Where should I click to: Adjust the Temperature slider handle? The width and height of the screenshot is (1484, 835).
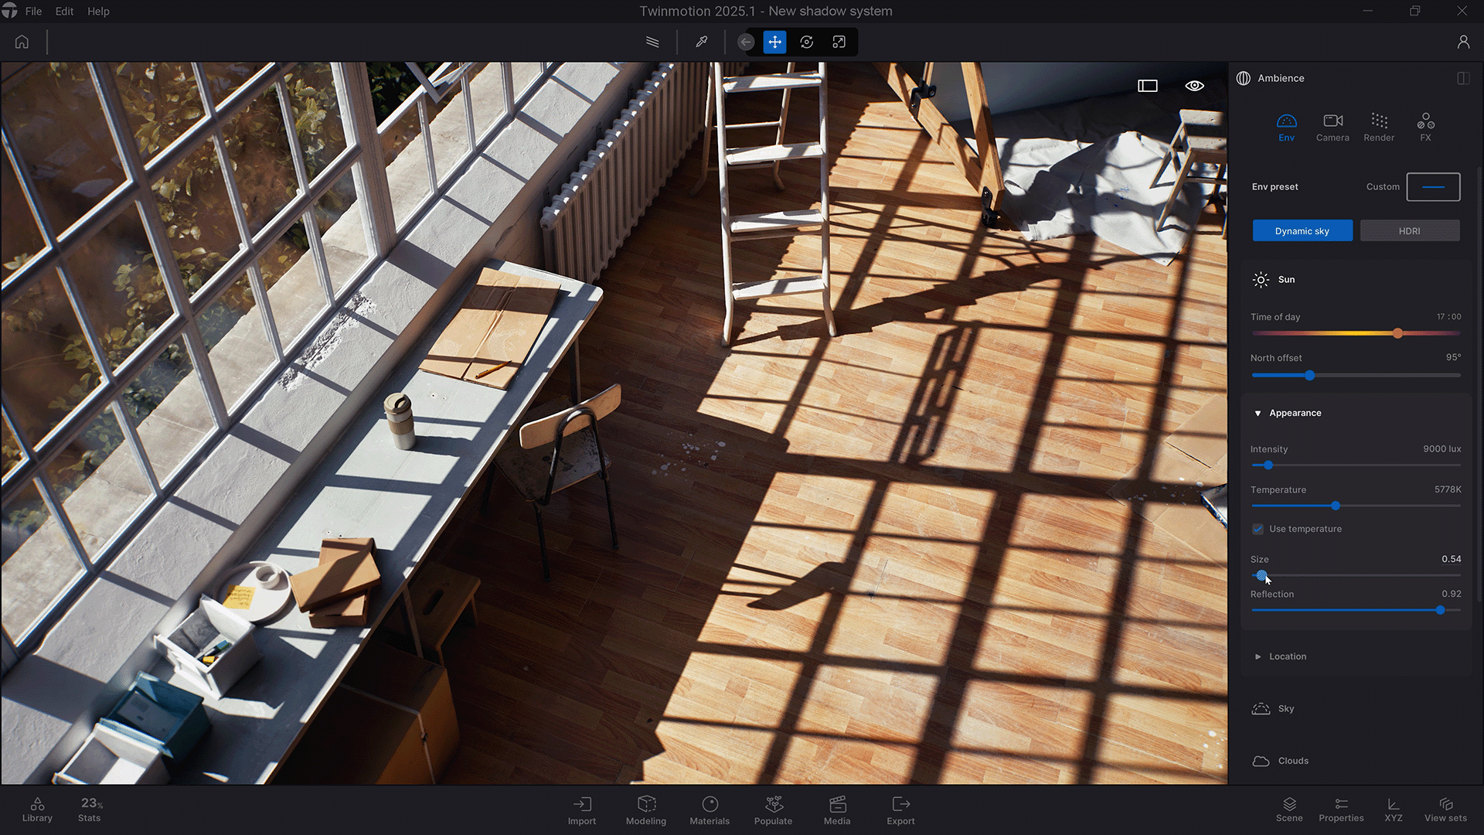(1335, 506)
